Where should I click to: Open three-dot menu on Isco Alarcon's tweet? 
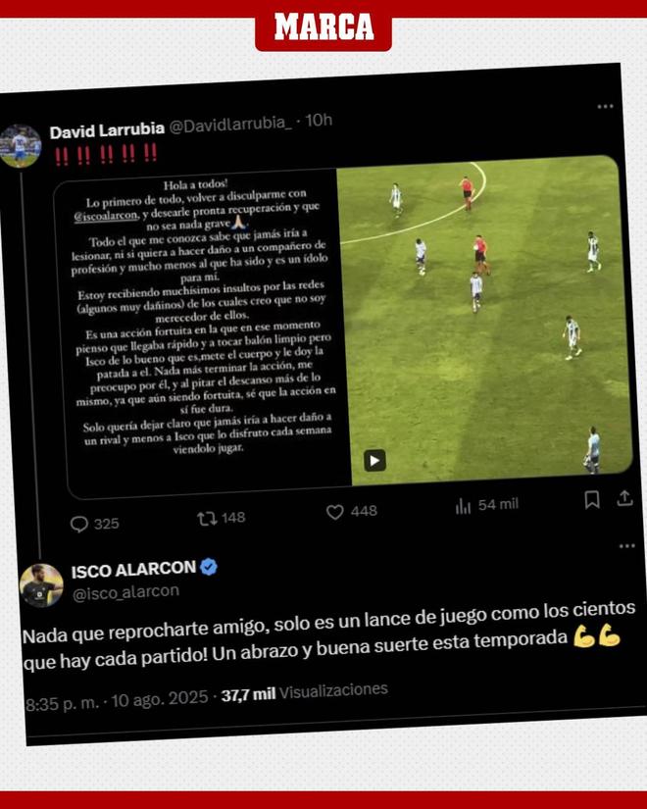[x=626, y=546]
